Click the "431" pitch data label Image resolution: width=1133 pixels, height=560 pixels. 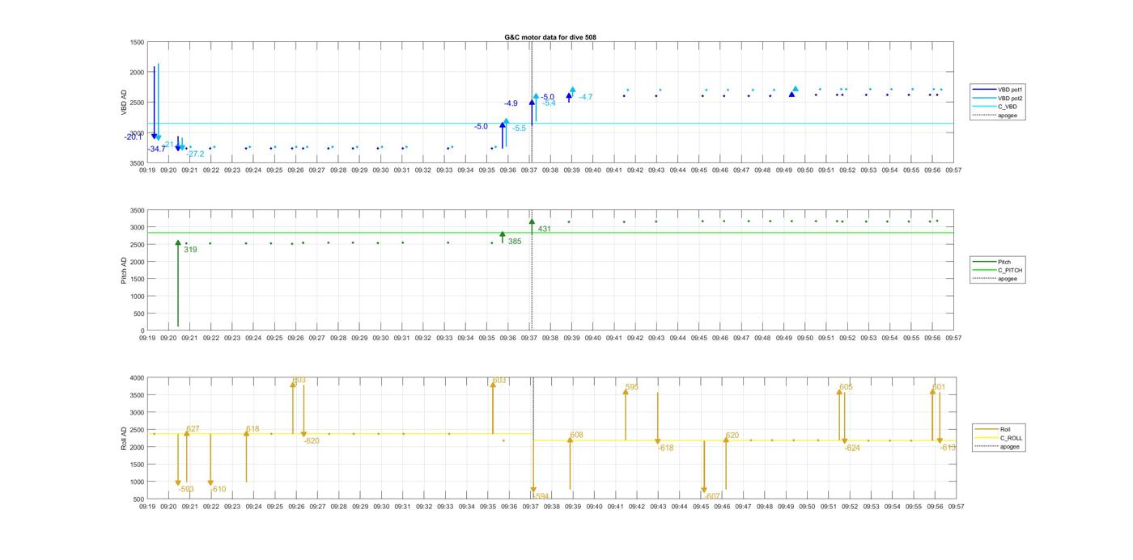(x=545, y=229)
